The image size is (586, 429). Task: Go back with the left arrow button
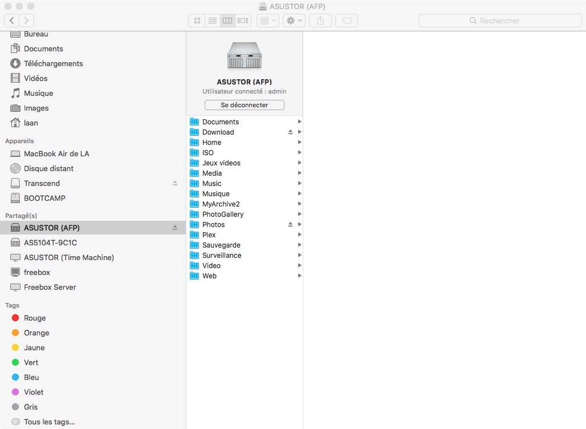pos(11,21)
